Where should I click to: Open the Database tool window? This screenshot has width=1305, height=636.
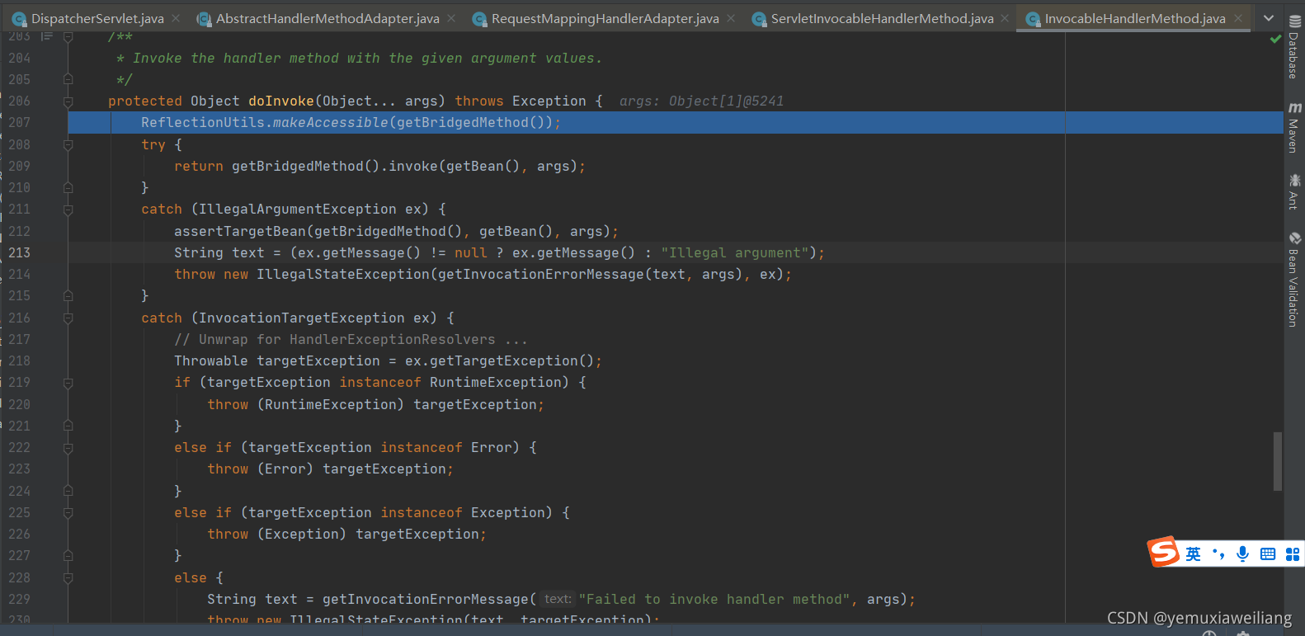pyautogui.click(x=1294, y=47)
